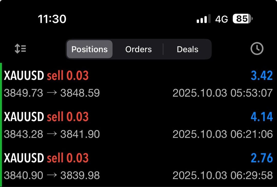Select the up-down arrows sorting icon
The image size is (277, 187).
tap(20, 49)
